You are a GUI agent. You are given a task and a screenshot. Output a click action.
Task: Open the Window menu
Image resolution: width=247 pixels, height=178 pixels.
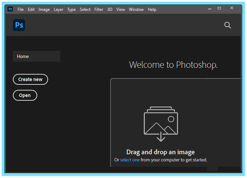136,9
